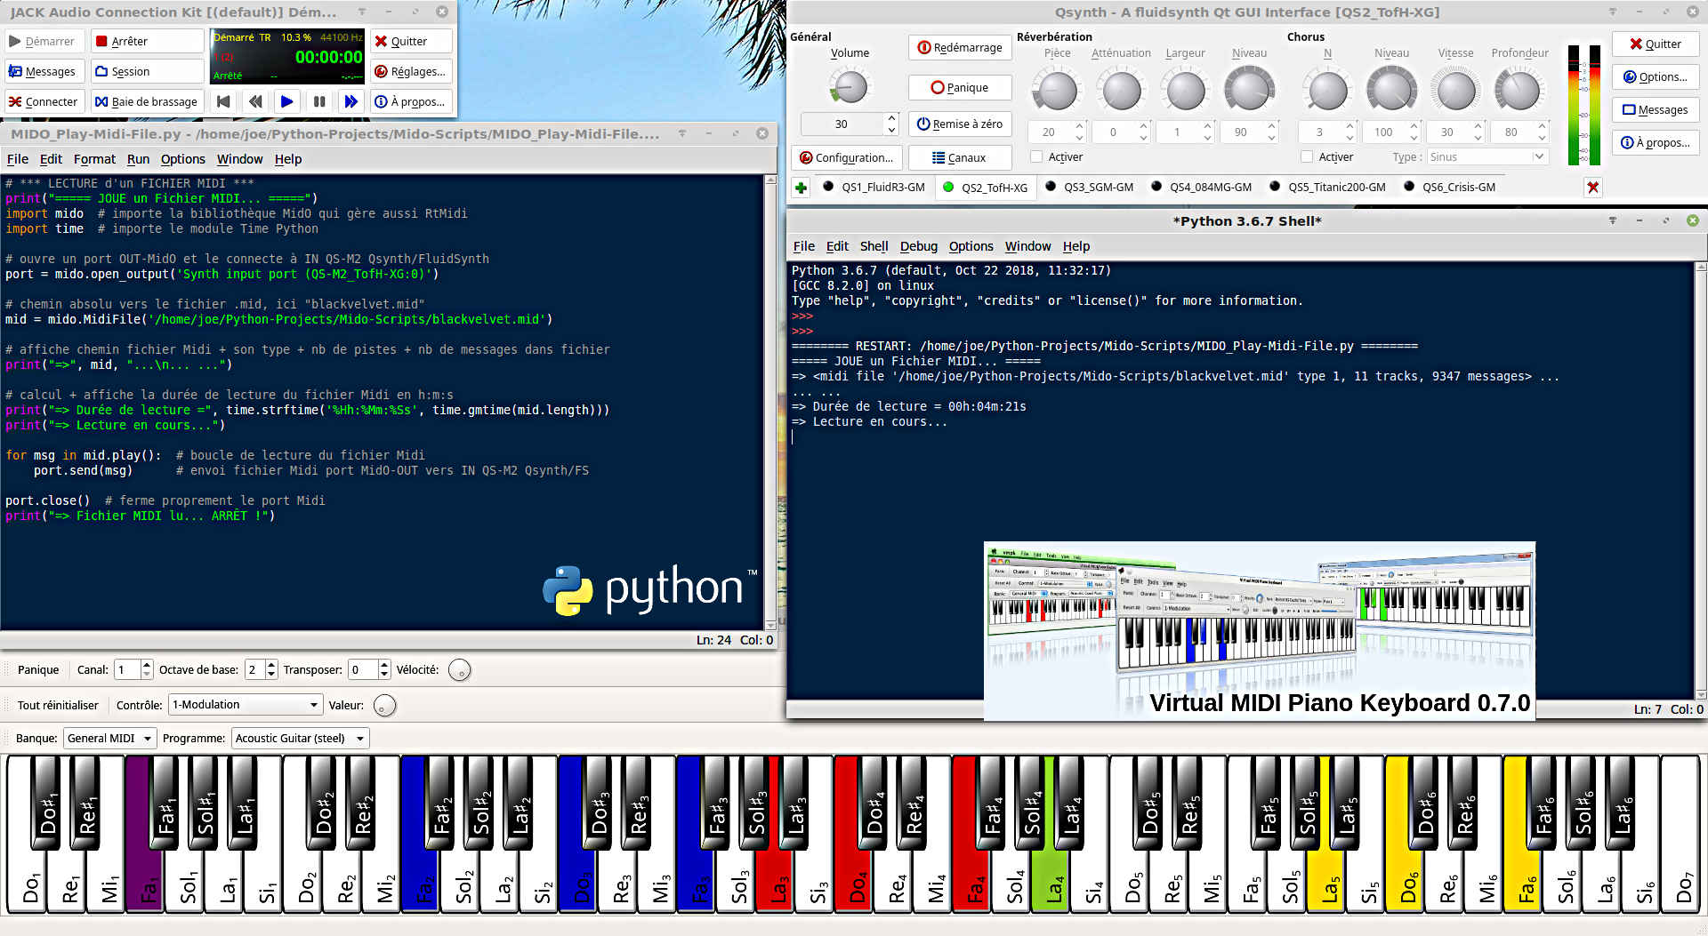The width and height of the screenshot is (1708, 936).
Task: Open the Shell menu in Python Shell
Action: pos(874,246)
